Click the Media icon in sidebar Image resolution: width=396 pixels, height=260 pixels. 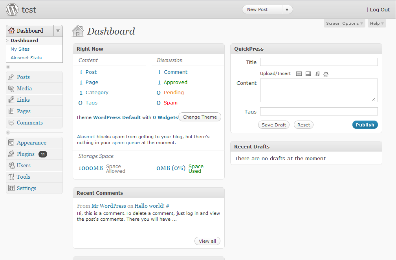click(x=11, y=88)
